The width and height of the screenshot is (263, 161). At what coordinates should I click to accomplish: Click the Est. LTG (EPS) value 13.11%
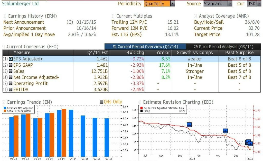(x=172, y=34)
